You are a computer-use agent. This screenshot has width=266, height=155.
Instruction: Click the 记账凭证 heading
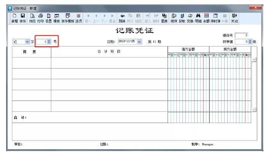click(x=135, y=31)
